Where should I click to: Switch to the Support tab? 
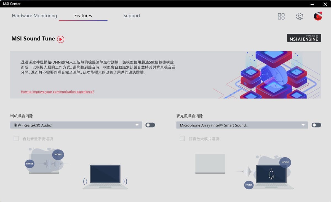click(x=132, y=16)
